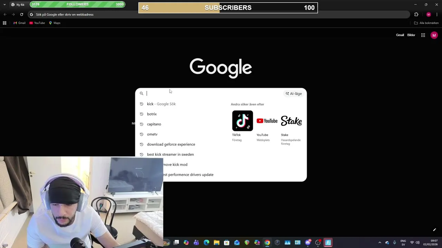
Task: Open the Microsoft 365 taskbar icon
Action: coord(257,242)
